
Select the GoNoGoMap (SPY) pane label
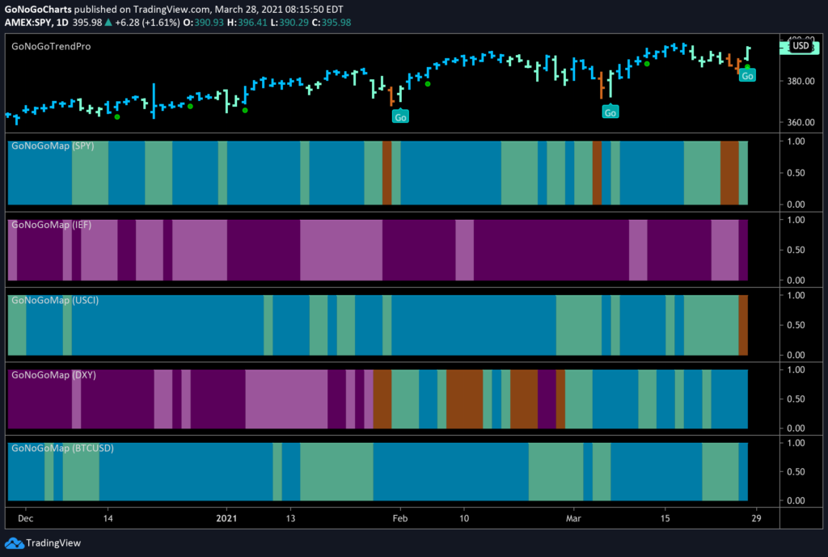[x=53, y=146]
